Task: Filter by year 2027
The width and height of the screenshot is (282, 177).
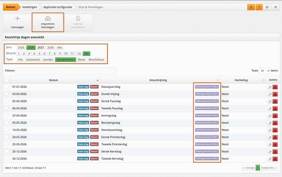Action: [41, 47]
